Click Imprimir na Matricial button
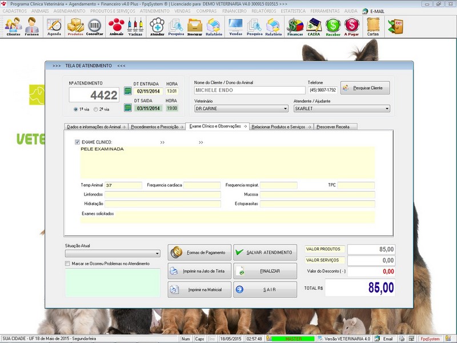 coord(199,290)
